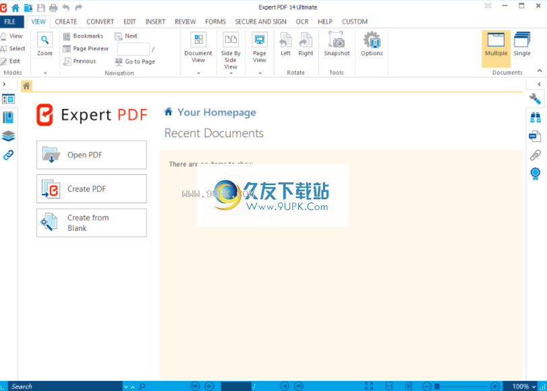The image size is (547, 391).
Task: Open the comments panel on right sidebar
Action: click(535, 136)
